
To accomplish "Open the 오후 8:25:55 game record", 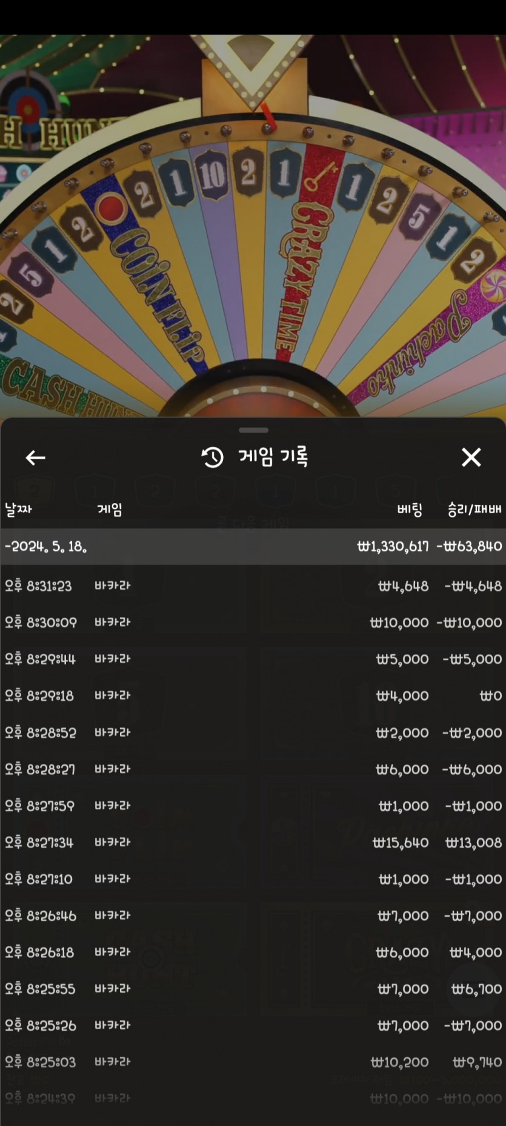I will click(x=253, y=989).
